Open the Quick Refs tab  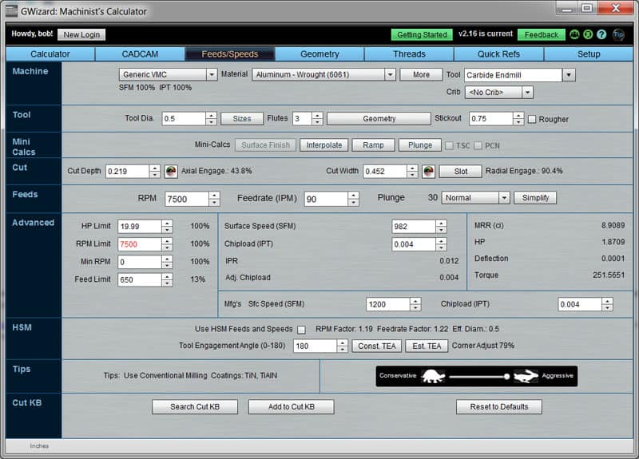click(498, 54)
